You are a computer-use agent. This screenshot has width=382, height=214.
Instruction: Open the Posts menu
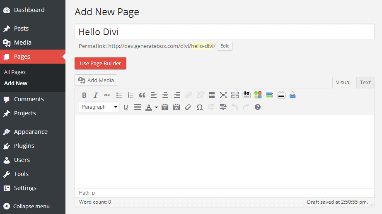(x=33, y=29)
